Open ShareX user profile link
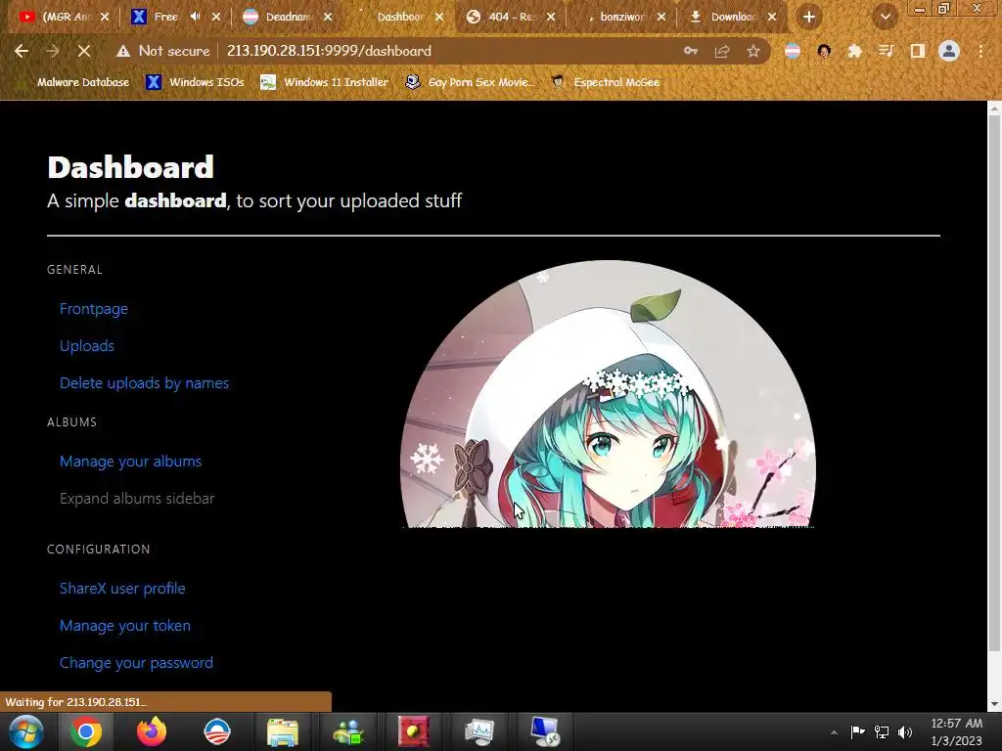 click(122, 589)
